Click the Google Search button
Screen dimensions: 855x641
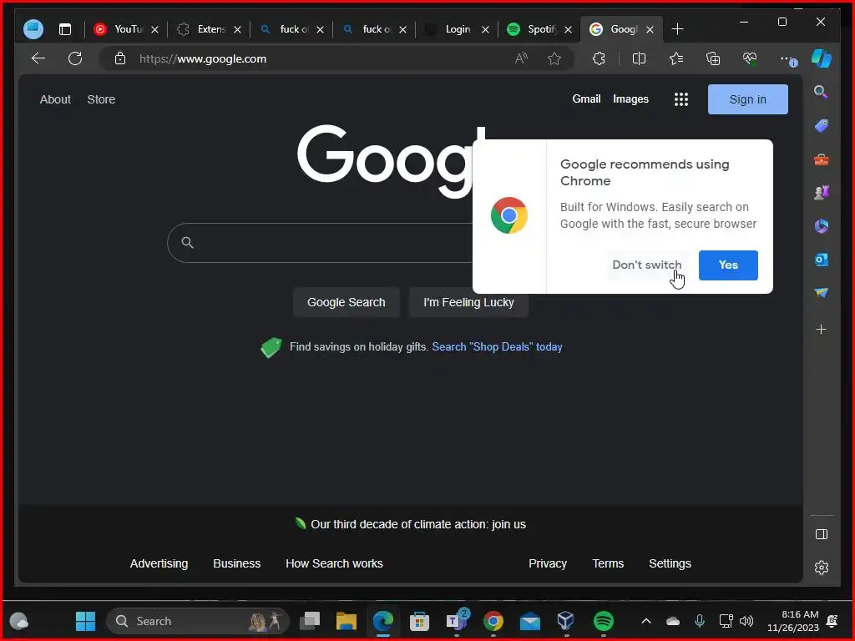pos(347,302)
